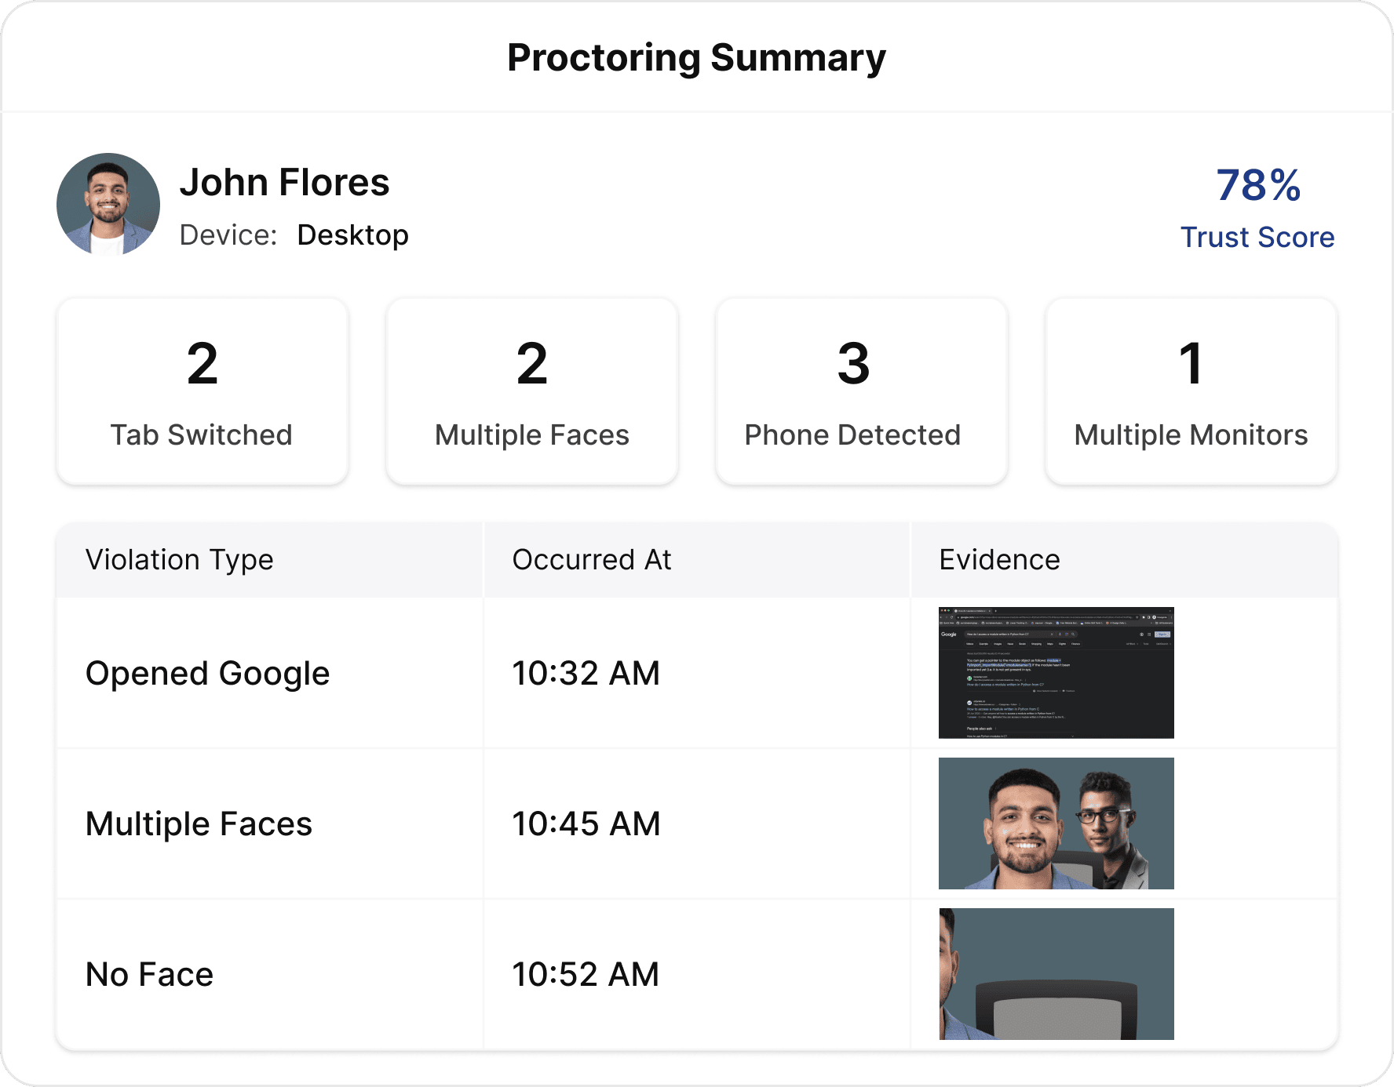Click the Proctoring Summary title
Screen dimensions: 1394x1087
point(697,56)
